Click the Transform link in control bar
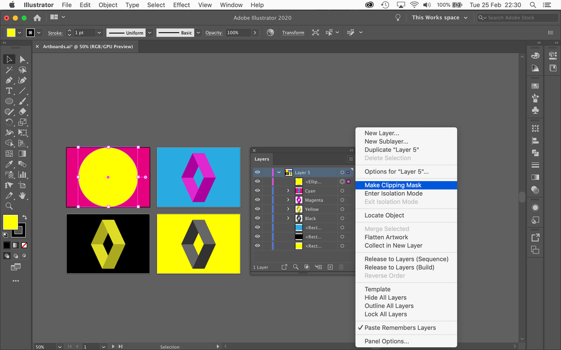 pyautogui.click(x=293, y=33)
